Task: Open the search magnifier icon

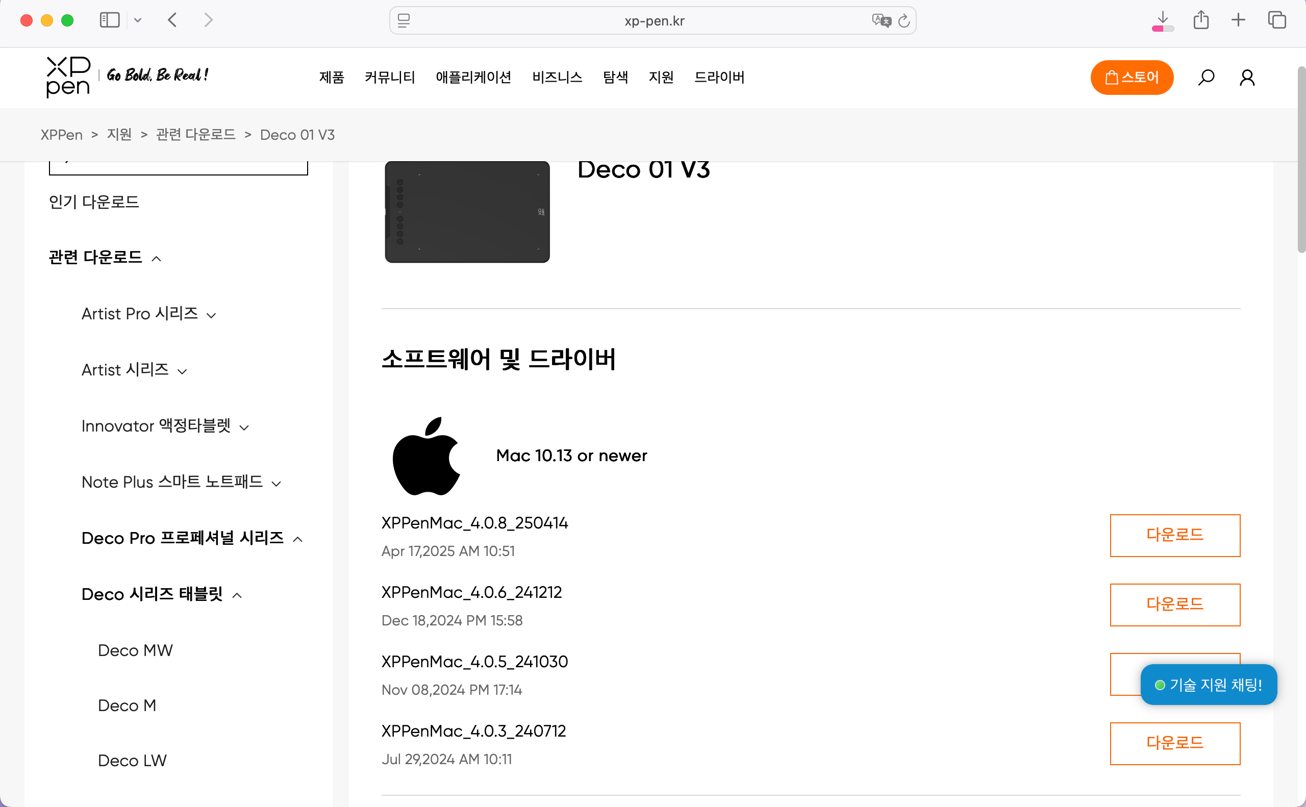Action: click(1205, 78)
